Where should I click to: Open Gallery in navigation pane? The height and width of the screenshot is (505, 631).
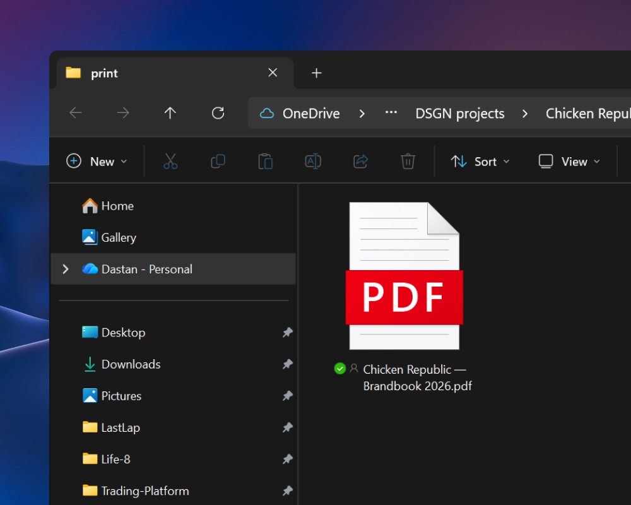(x=173, y=237)
